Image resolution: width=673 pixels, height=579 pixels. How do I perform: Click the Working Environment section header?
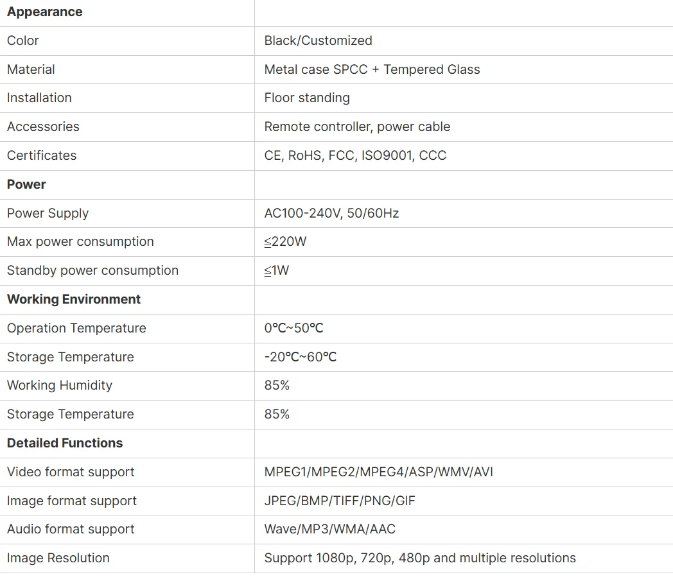(x=74, y=299)
